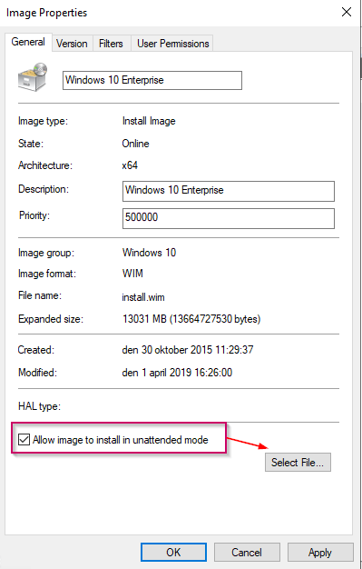This screenshot has height=569, width=362.
Task: Click the file name 'install.wim'
Action: 143,297
